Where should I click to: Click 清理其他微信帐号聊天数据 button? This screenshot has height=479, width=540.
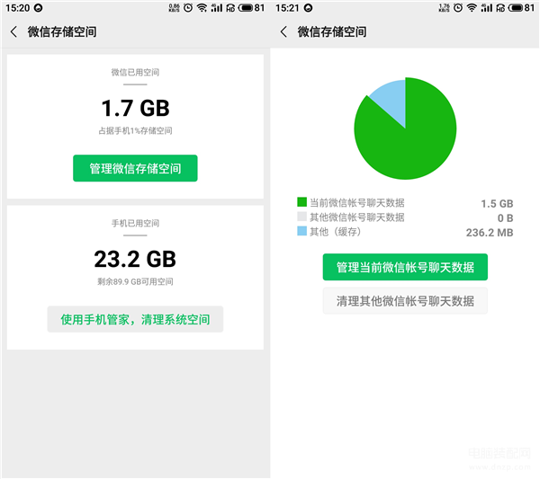[405, 301]
